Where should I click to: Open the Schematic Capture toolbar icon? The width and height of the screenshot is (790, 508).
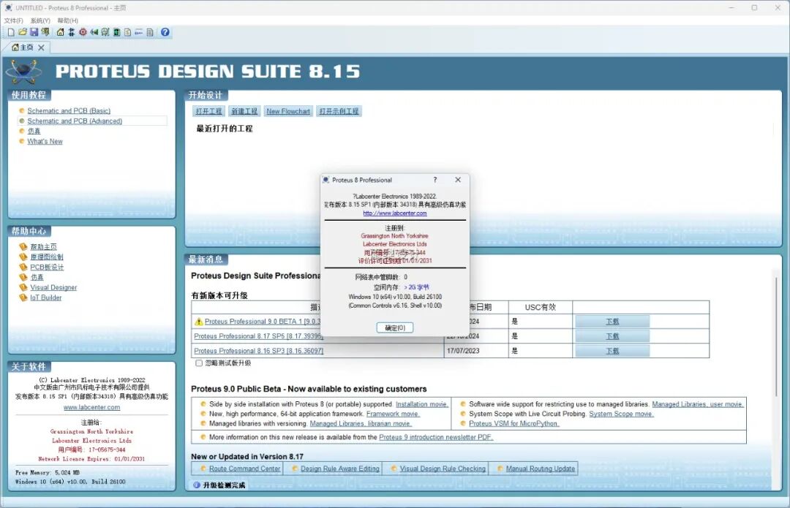[x=72, y=32]
